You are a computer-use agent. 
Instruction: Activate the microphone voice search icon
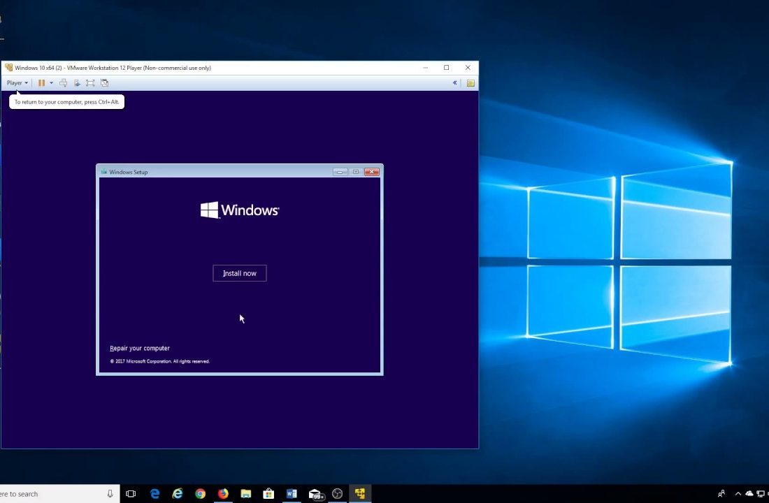point(110,494)
